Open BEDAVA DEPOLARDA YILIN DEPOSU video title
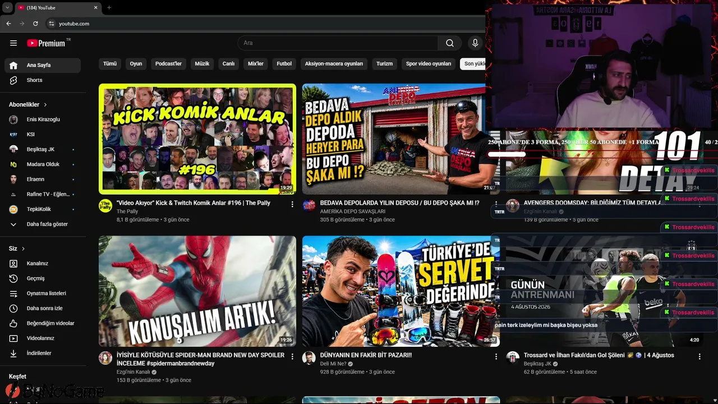The image size is (718, 404). [x=400, y=203]
